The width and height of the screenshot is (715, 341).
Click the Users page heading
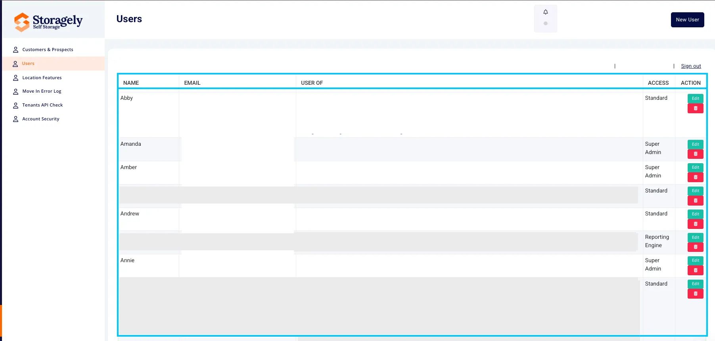coord(129,19)
